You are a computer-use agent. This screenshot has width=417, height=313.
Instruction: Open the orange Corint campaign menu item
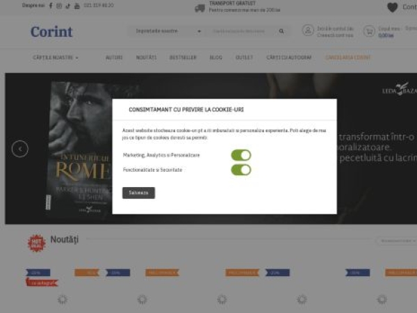(x=348, y=58)
